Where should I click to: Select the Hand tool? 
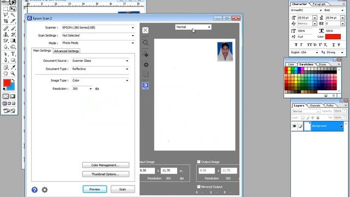[x=6, y=73]
